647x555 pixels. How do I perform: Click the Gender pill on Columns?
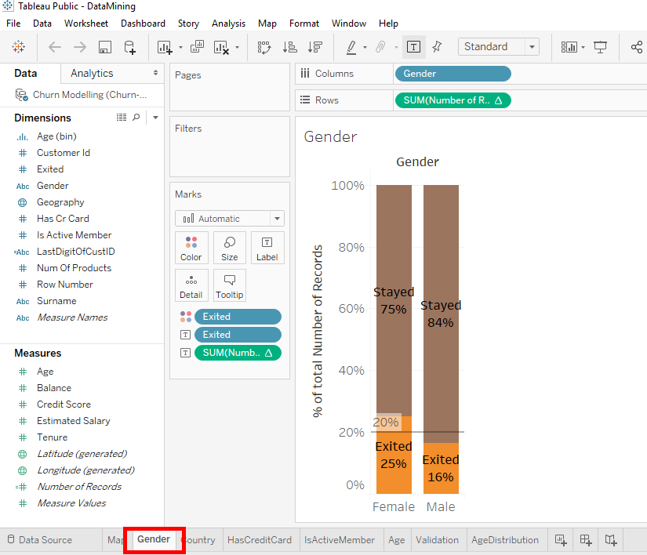pos(453,72)
